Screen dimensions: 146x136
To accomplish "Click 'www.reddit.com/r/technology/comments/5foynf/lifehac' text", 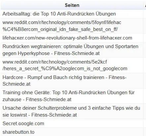I will [62, 22].
